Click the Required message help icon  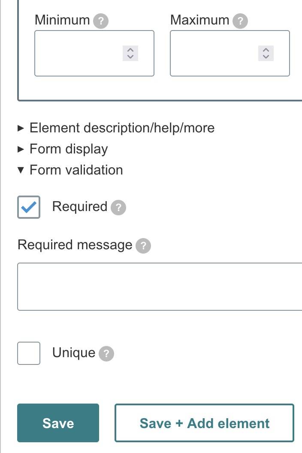pos(143,246)
